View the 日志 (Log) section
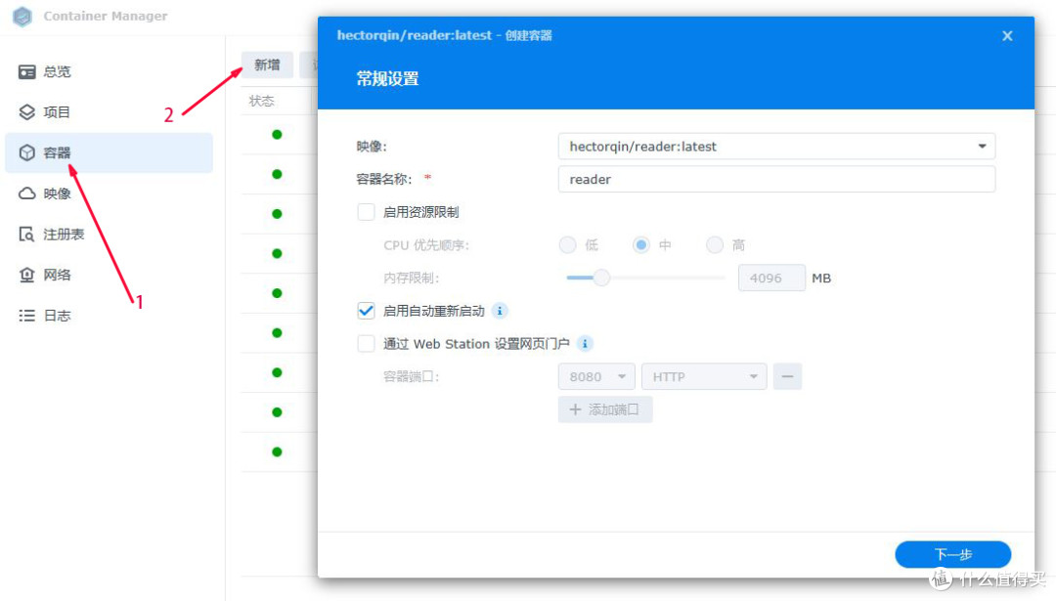Viewport: 1056px width, 601px height. point(57,315)
